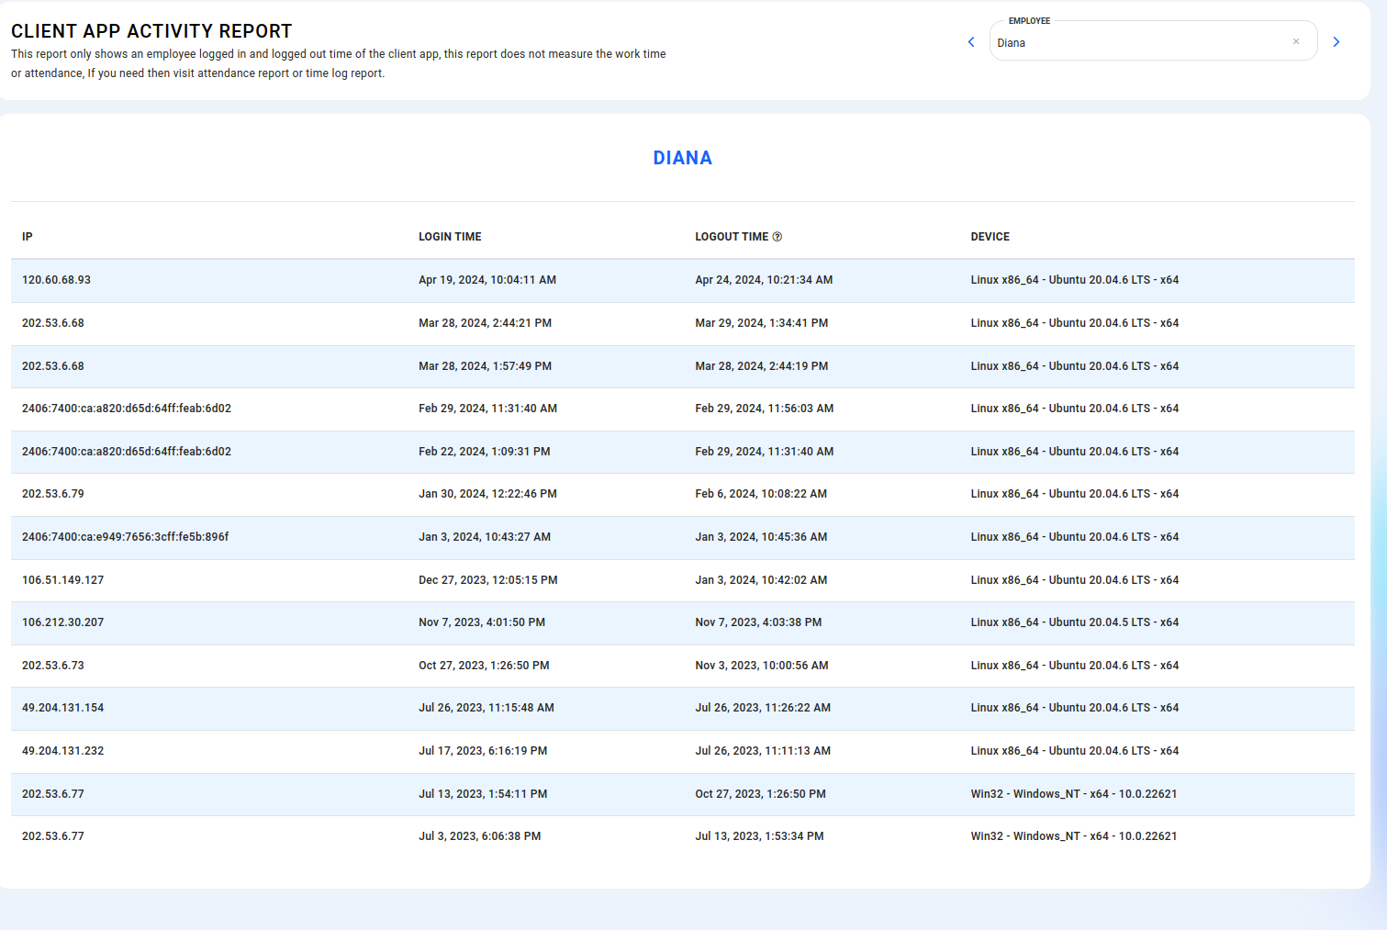Select login time Jul 3, 2023, 6:06:38 PM

click(479, 836)
